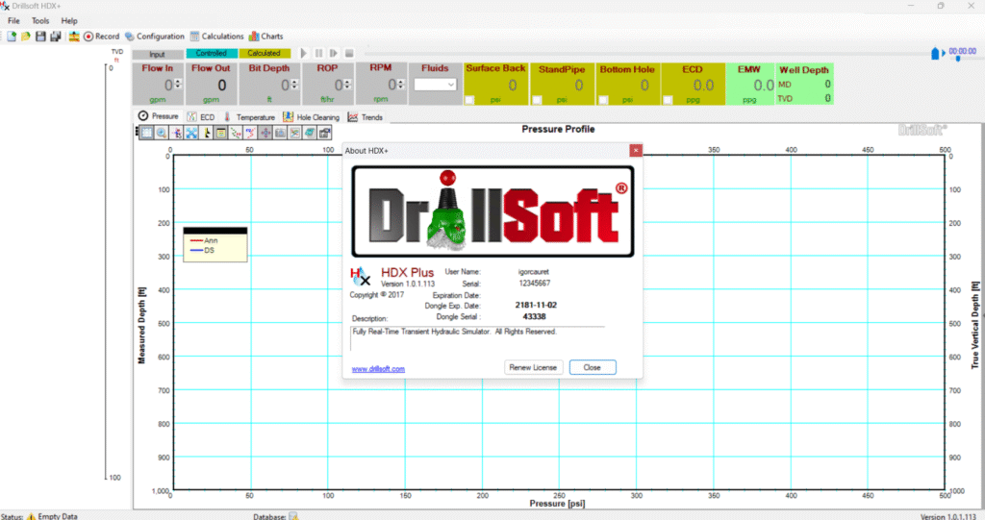Switch to the ECD chart tab
The height and width of the screenshot is (520, 985).
[201, 117]
